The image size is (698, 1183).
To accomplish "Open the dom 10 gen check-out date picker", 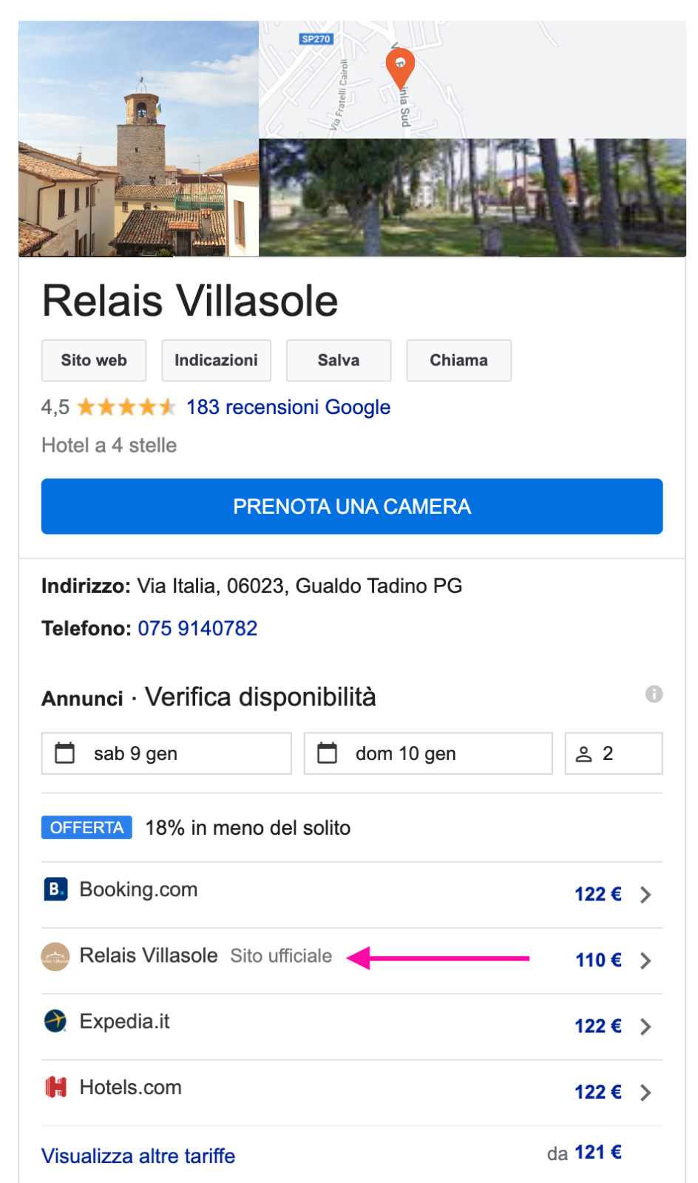I will 428,753.
